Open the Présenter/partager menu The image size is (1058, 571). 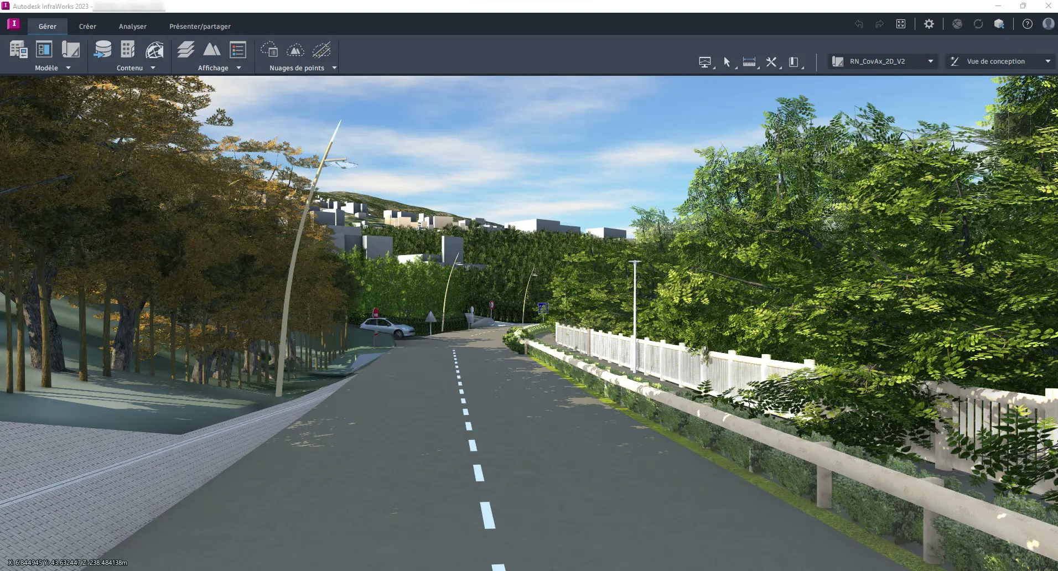click(200, 26)
